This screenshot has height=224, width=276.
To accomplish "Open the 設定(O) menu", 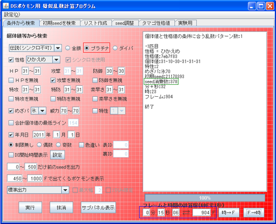I will (12, 15).
